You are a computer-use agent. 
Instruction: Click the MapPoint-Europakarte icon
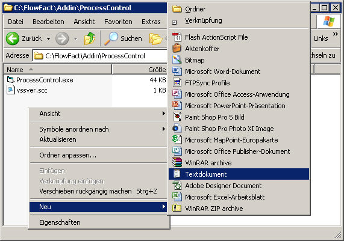coord(177,140)
